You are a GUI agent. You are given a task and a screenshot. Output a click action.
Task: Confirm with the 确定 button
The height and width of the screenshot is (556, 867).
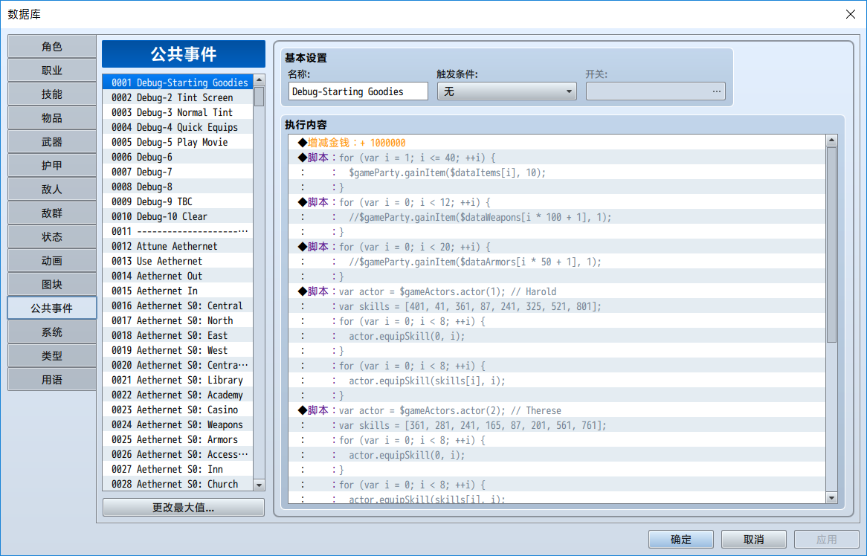(x=680, y=540)
